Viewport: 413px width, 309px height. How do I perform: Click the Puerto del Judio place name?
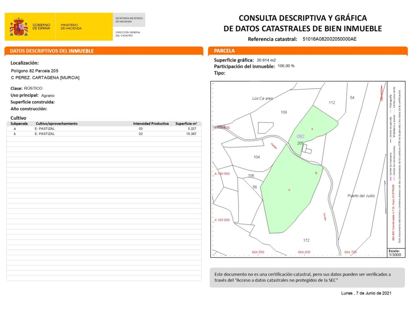[x=361, y=196]
